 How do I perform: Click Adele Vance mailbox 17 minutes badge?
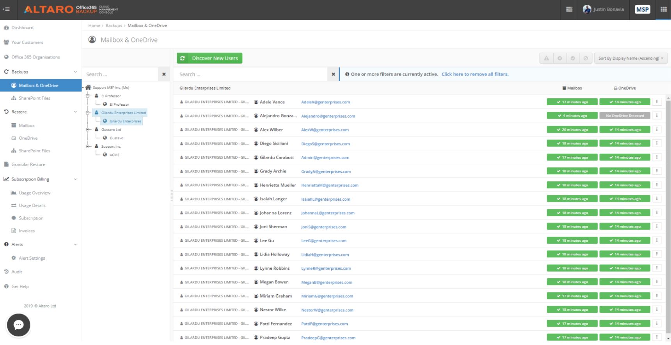pos(572,102)
